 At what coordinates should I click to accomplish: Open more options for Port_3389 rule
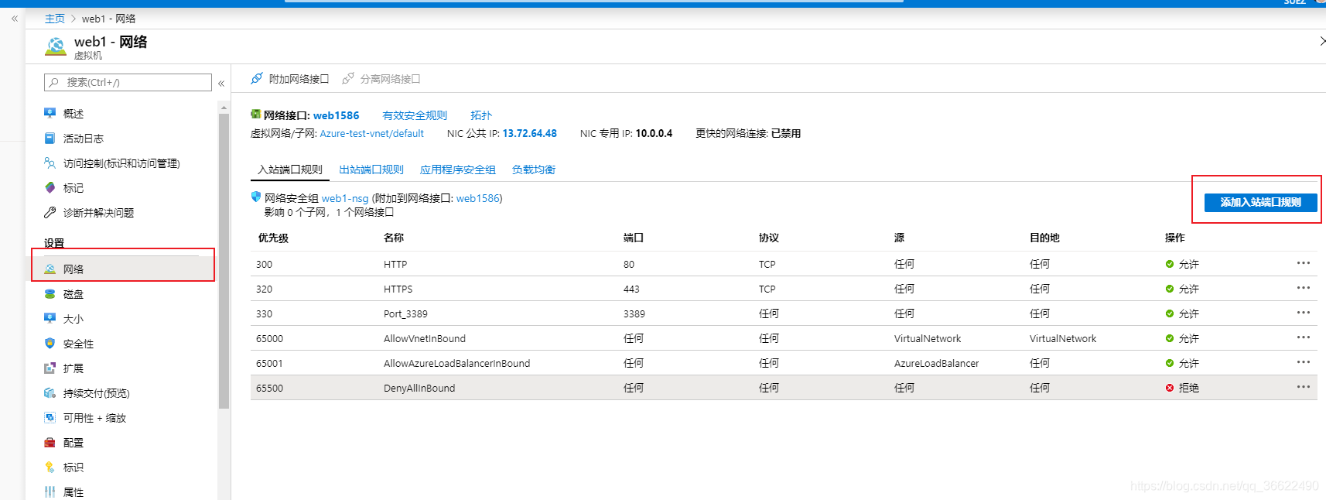point(1304,313)
